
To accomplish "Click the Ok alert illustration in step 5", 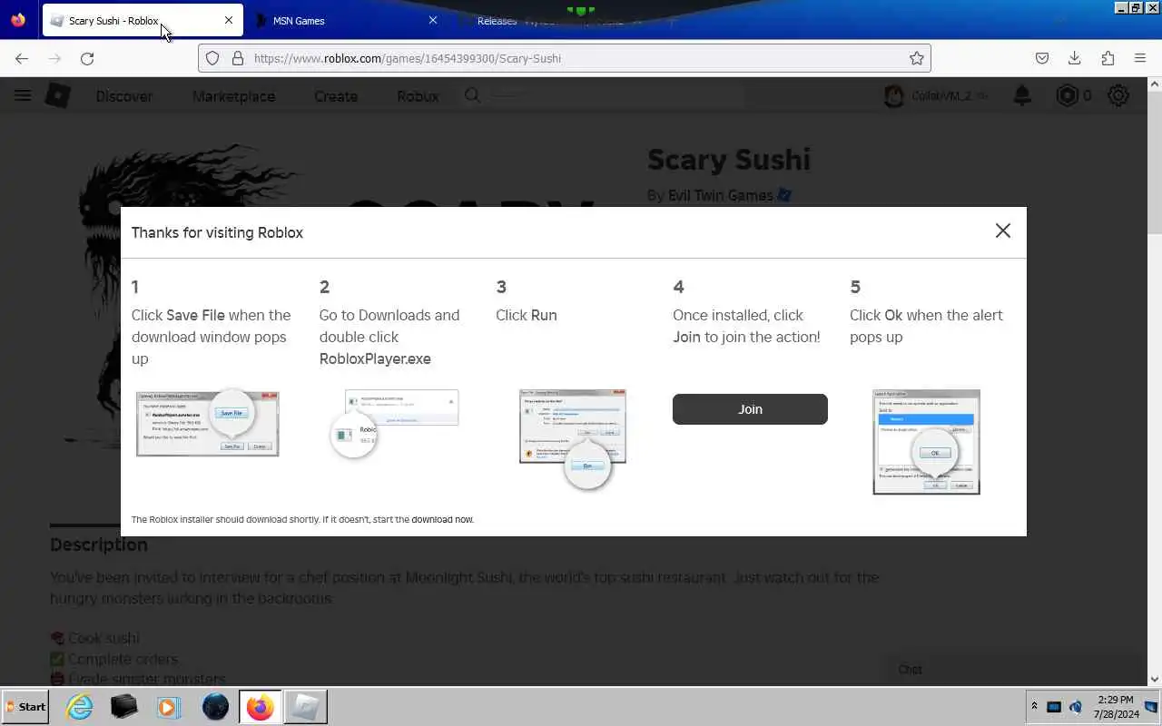I will click(926, 442).
